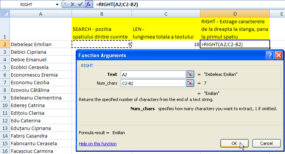Click cell Facașciuc Carmina

click(x=41, y=151)
